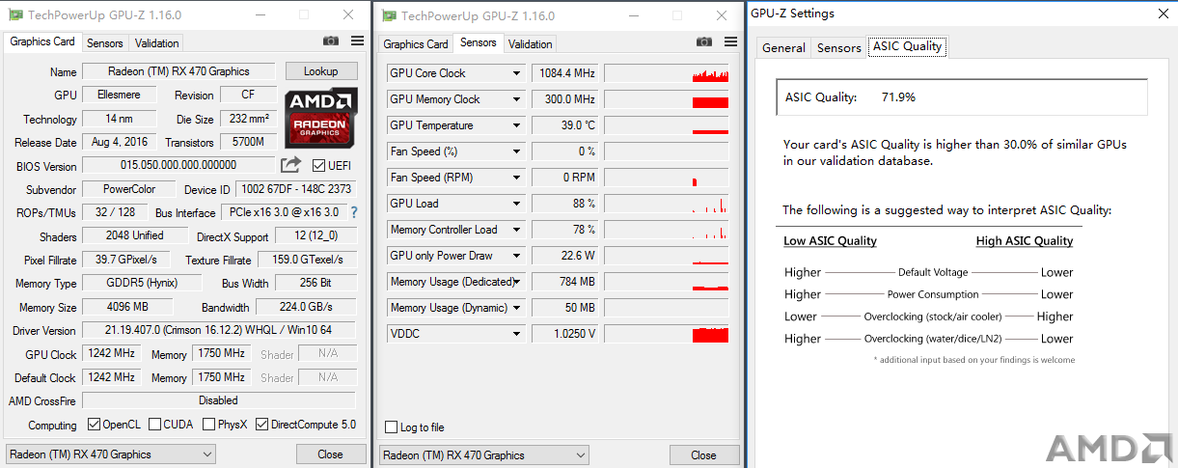Screen dimensions: 1178x468
Task: Toggle the UEFI checkbox
Action: (319, 165)
